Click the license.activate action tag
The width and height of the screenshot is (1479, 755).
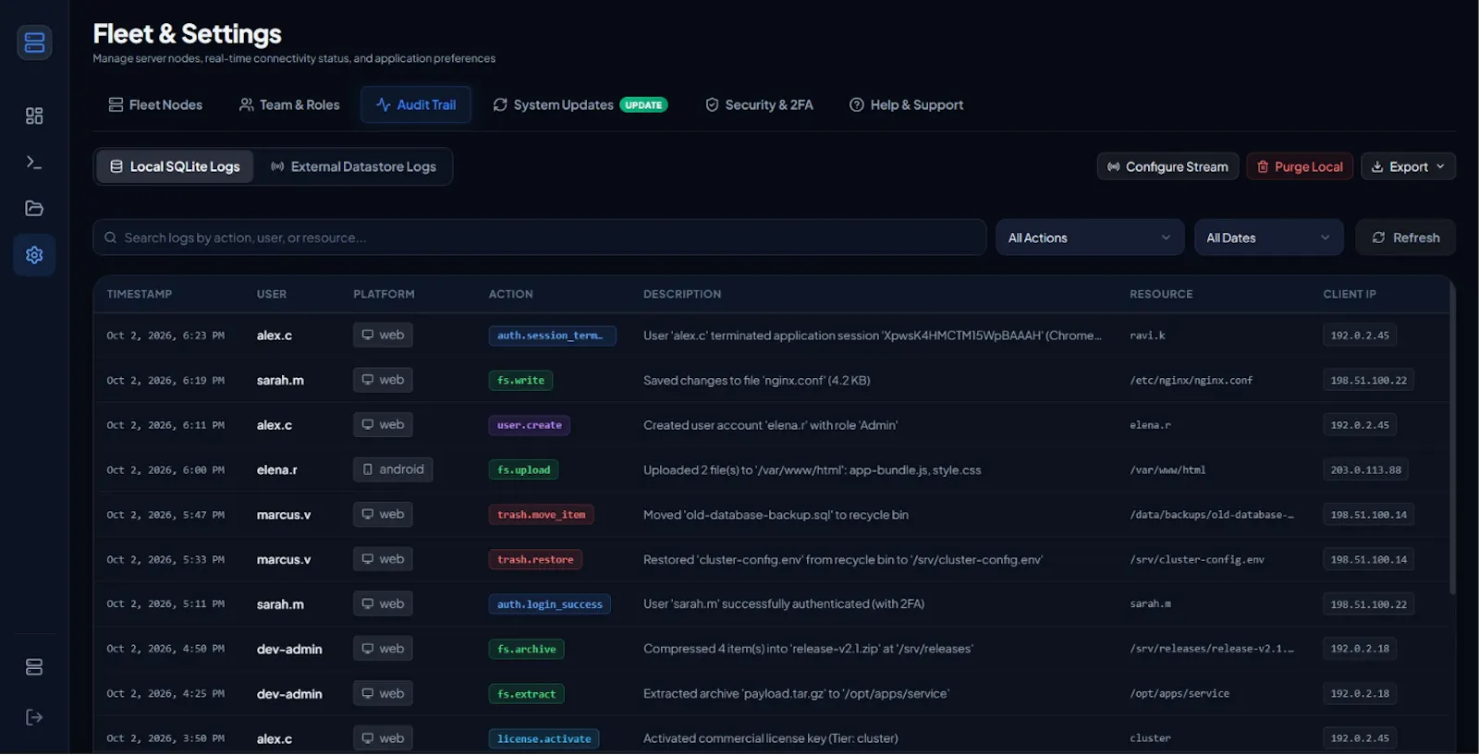click(544, 738)
